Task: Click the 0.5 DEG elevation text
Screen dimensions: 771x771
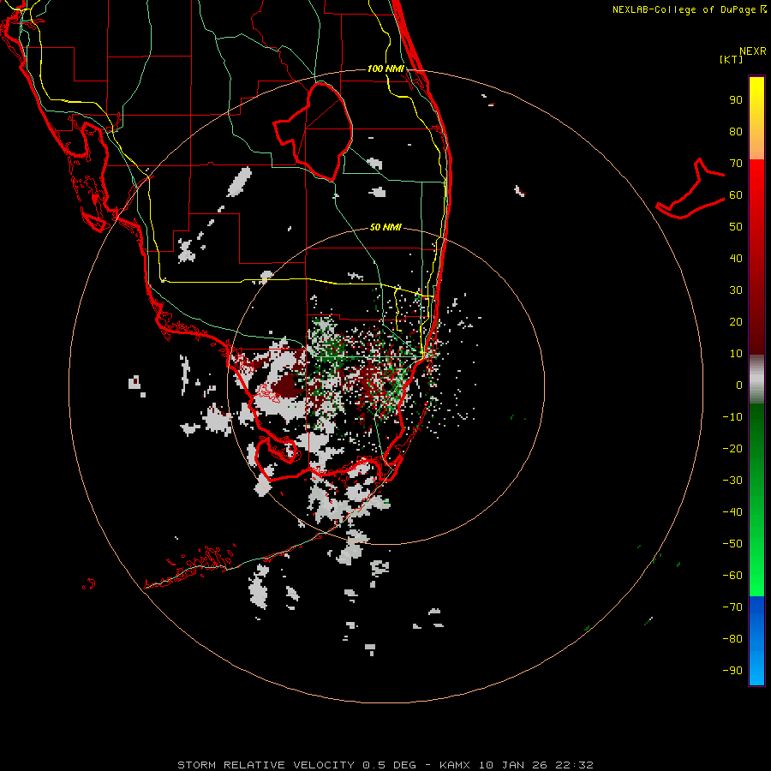Action: tap(389, 765)
